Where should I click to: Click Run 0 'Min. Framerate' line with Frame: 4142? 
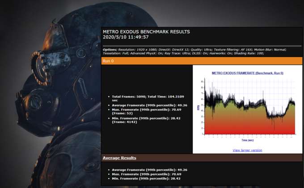point(146,120)
